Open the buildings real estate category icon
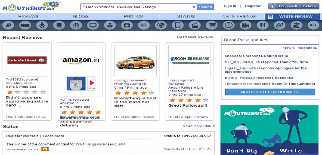Screen dimensions: 322x155 pyautogui.click(x=246, y=25)
